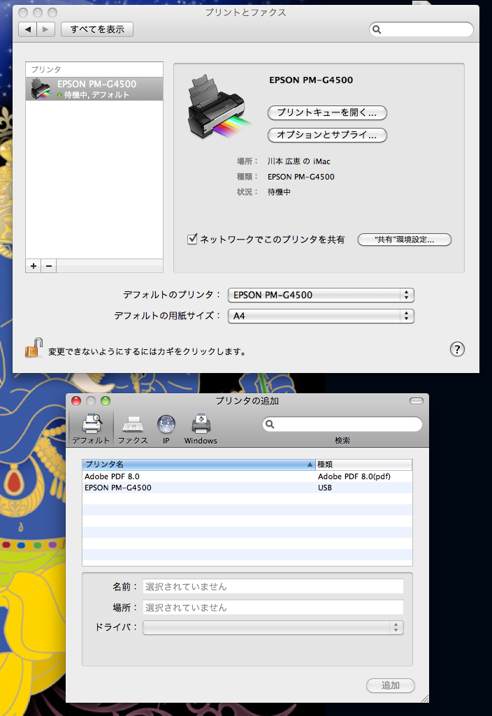The height and width of the screenshot is (716, 492).
Task: Click the 場所 input field
Action: click(x=273, y=607)
